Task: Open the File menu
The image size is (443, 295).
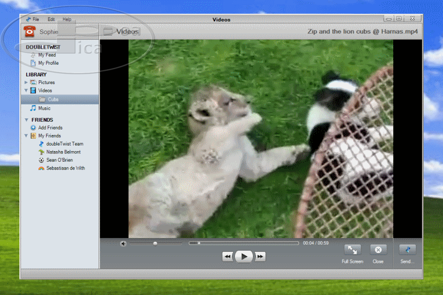Action: click(x=35, y=19)
